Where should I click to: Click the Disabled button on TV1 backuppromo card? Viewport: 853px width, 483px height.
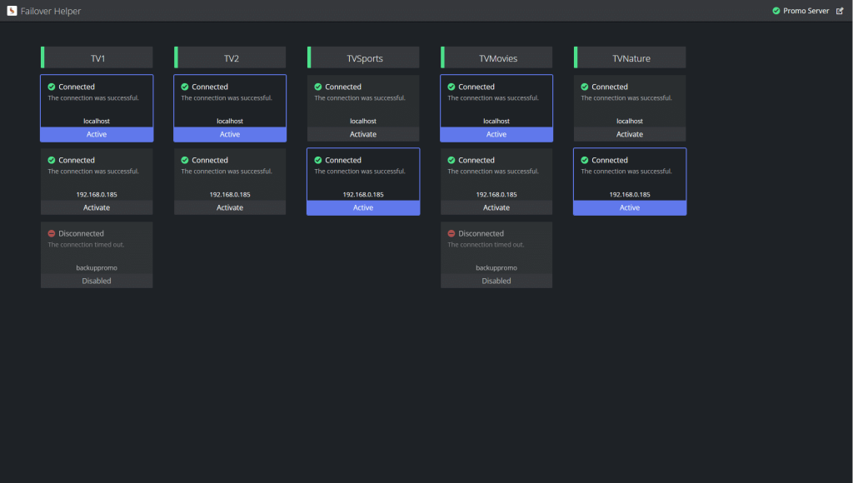pos(97,281)
